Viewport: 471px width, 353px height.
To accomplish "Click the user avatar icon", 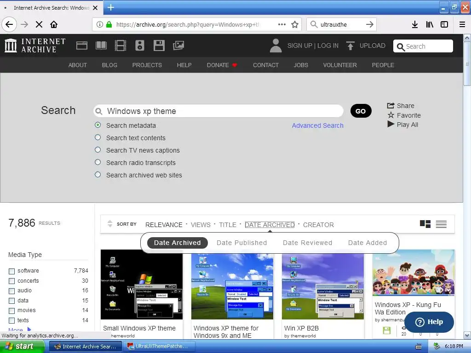I will pyautogui.click(x=276, y=46).
